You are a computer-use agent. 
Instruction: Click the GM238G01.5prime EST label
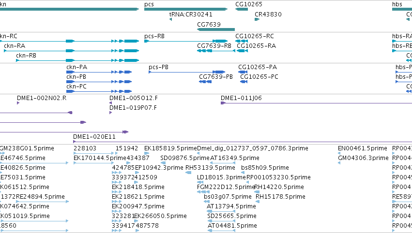27,148
